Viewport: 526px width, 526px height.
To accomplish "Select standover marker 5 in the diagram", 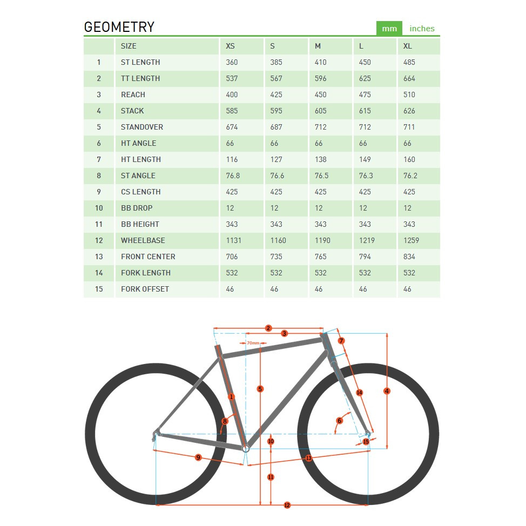I will coord(260,389).
